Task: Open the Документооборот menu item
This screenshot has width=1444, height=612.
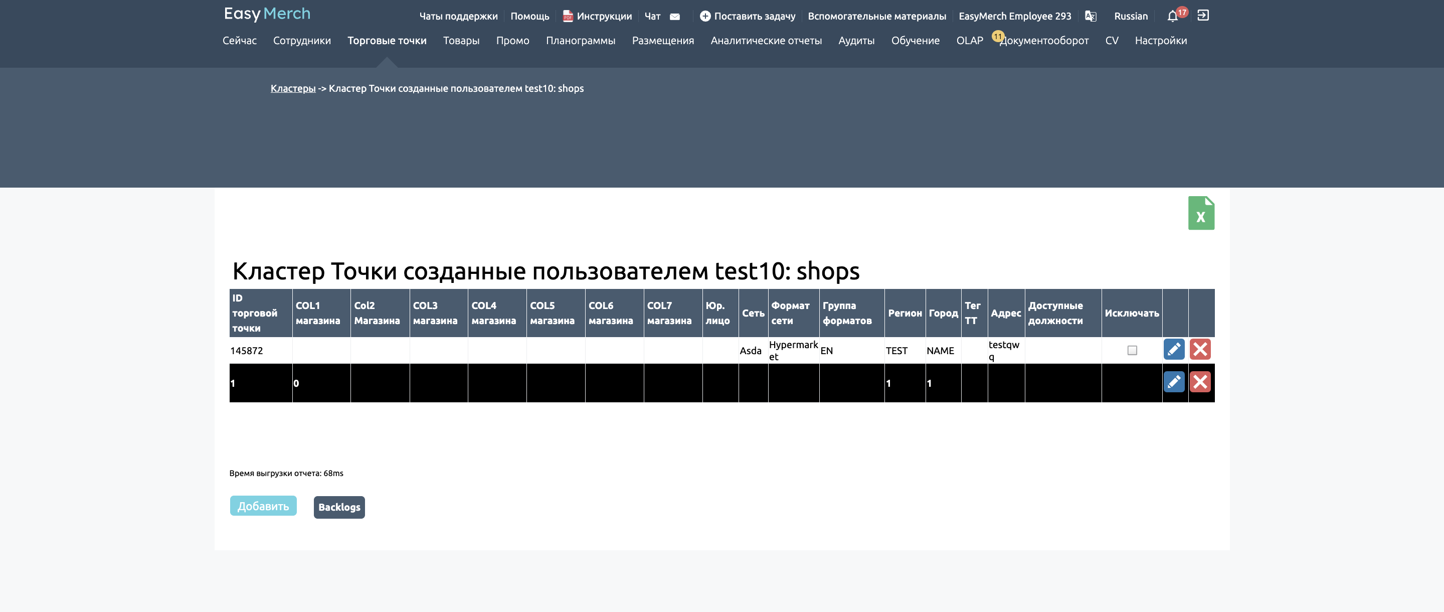Action: click(1044, 41)
